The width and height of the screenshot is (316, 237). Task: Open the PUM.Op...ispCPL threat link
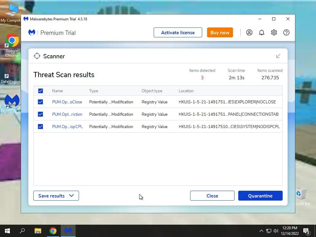point(68,127)
